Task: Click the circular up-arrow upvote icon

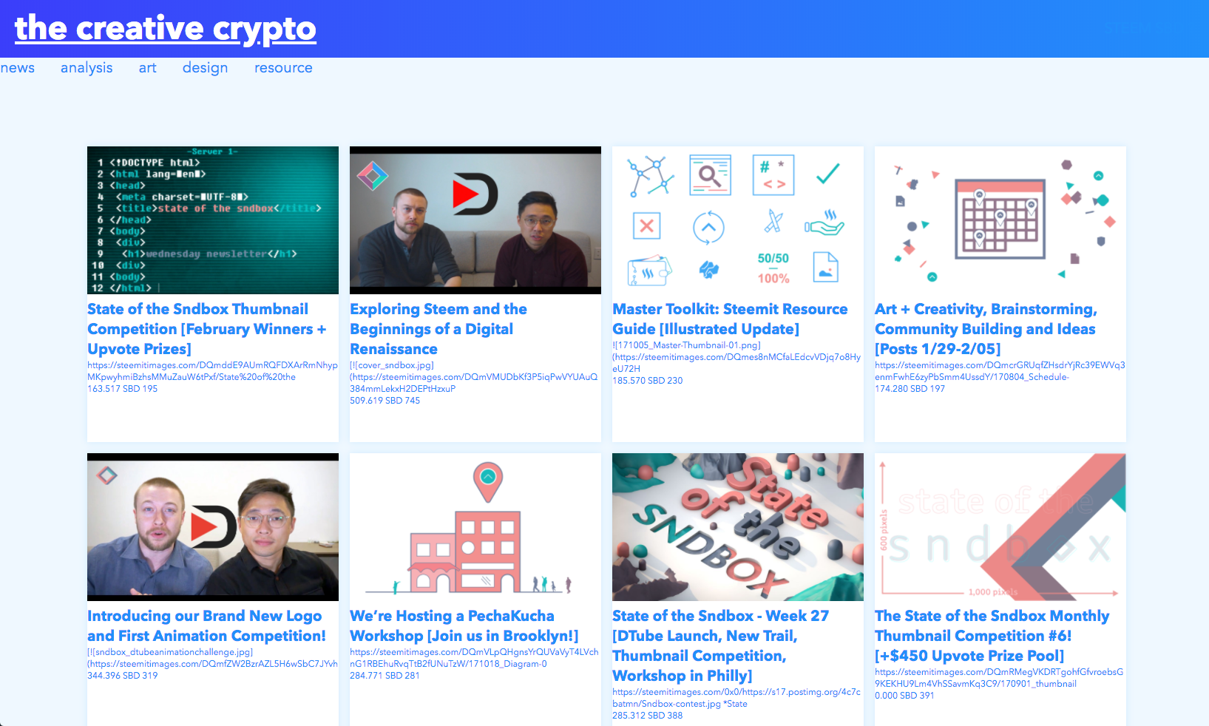Action: tap(708, 227)
